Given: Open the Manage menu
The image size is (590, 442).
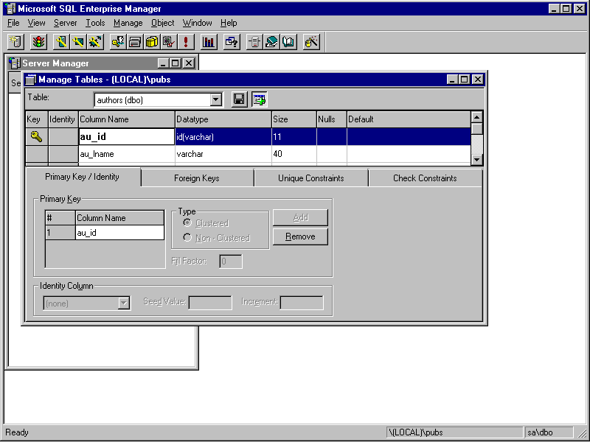Looking at the screenshot, I should [x=128, y=23].
